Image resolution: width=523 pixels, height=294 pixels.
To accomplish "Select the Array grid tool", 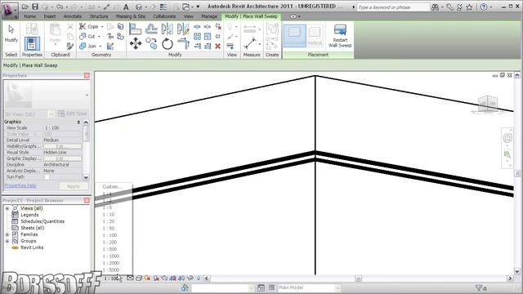I will click(x=197, y=36).
